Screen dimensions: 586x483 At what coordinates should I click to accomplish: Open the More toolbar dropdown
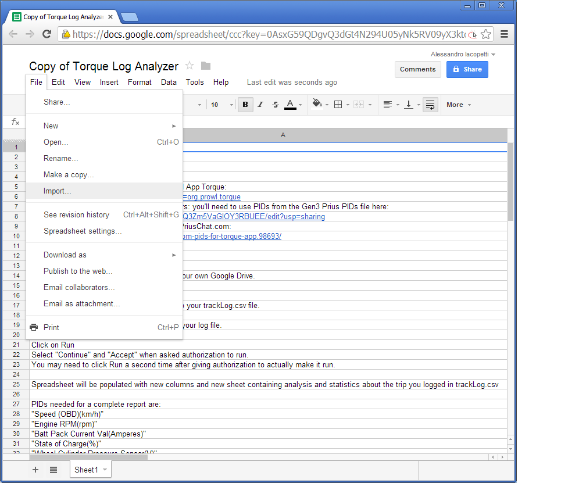tap(458, 105)
